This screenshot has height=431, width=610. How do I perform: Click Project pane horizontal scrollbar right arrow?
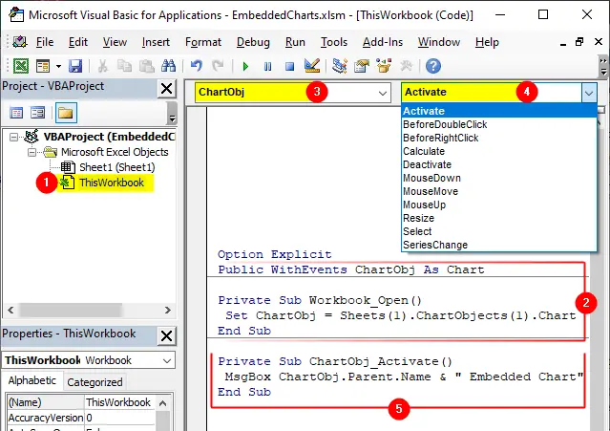click(x=168, y=311)
